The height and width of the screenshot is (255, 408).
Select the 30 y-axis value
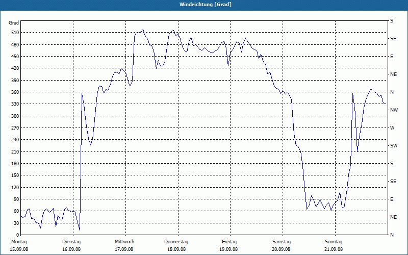coord(16,223)
